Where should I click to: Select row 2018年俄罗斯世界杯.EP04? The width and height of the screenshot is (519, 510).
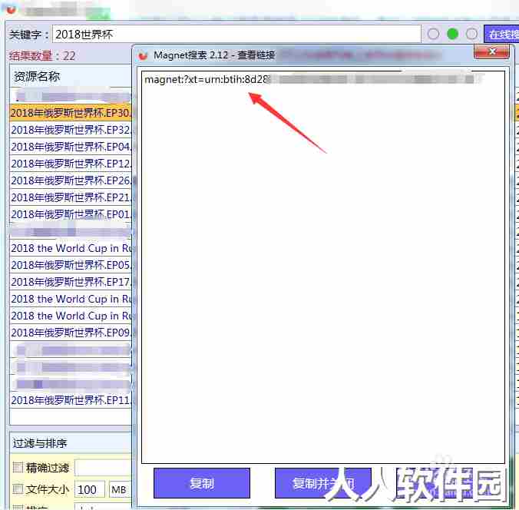71,147
